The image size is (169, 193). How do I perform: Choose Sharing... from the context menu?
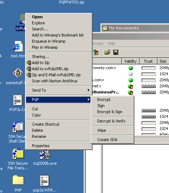pyautogui.click(x=59, y=57)
